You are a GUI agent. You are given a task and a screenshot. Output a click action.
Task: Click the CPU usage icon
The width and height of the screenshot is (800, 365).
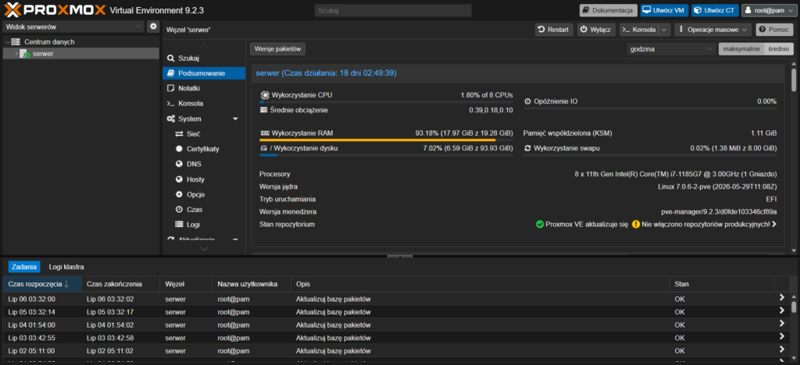[x=265, y=95]
